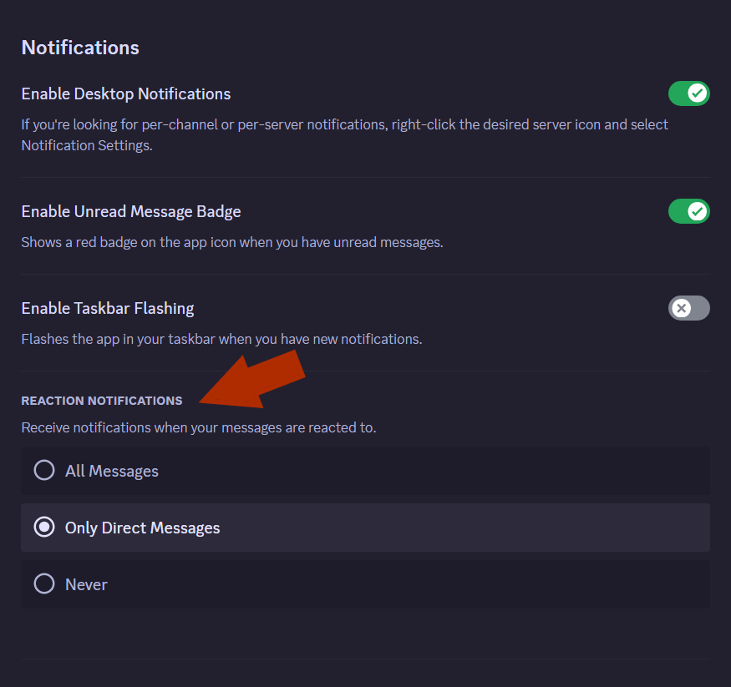The height and width of the screenshot is (687, 731).
Task: Click the Enable Desktop Notifications label text
Action: click(x=125, y=93)
